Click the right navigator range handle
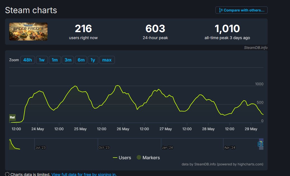This screenshot has width=290, height=176. coord(263,144)
